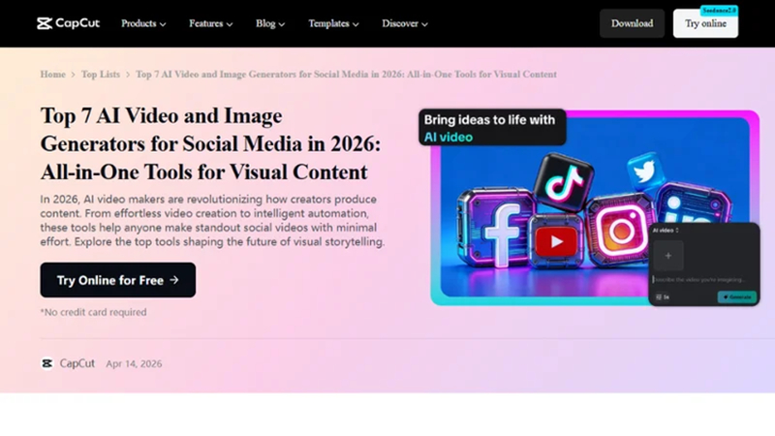Open the Templates dropdown menu
Viewport: 775px width, 436px height.
(333, 23)
